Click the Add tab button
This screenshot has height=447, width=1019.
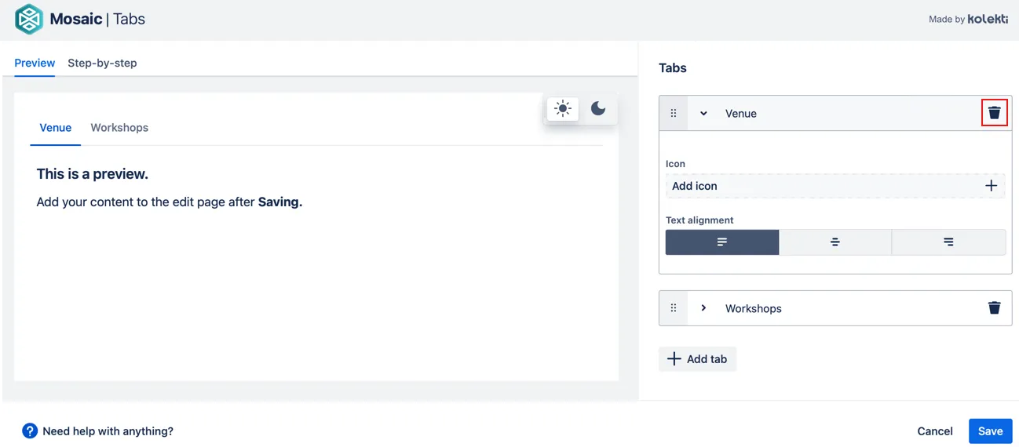[697, 359]
